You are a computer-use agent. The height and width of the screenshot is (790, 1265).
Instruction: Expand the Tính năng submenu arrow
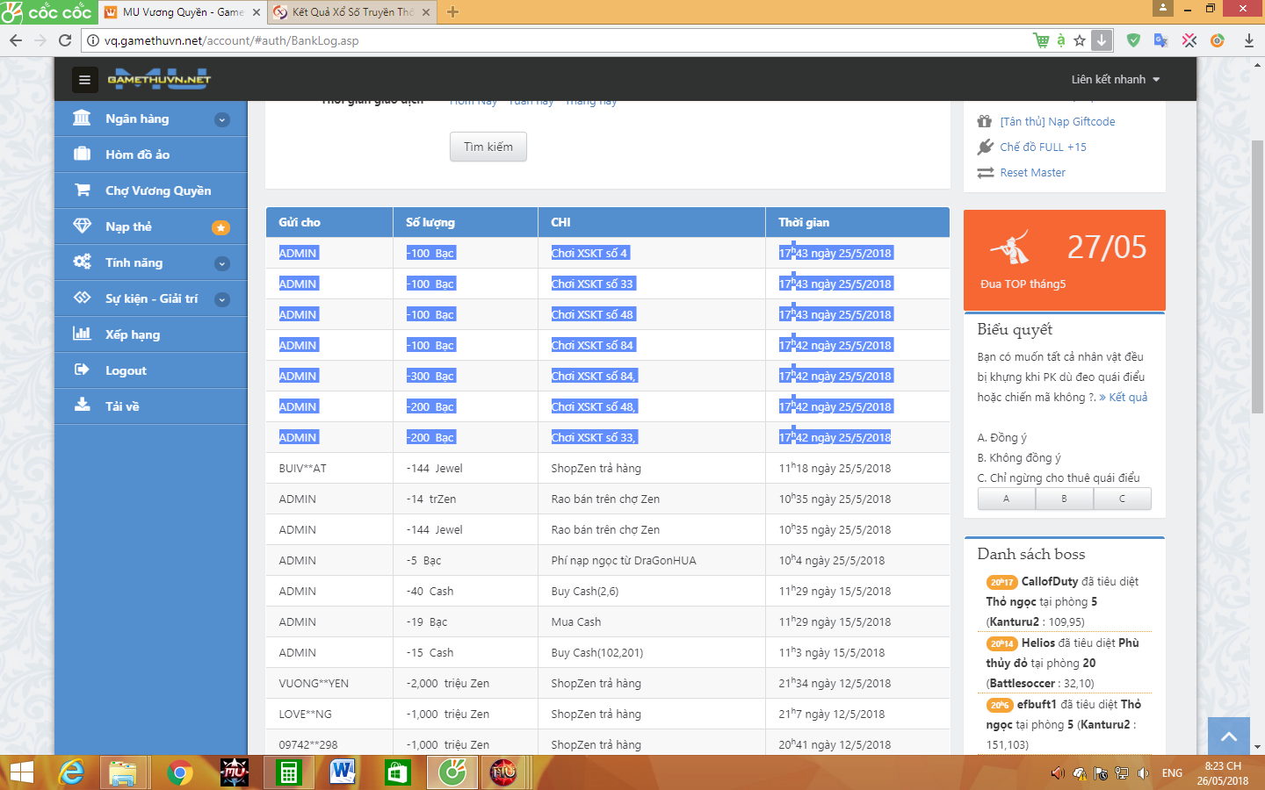tap(222, 263)
